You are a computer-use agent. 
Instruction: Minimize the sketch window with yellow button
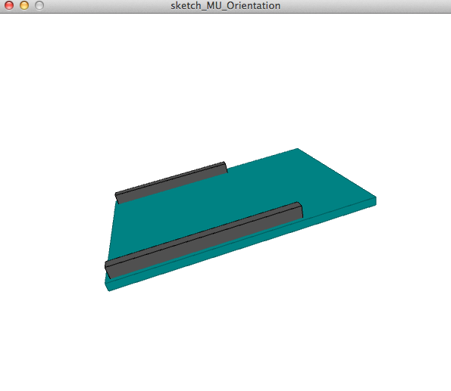[24, 5]
